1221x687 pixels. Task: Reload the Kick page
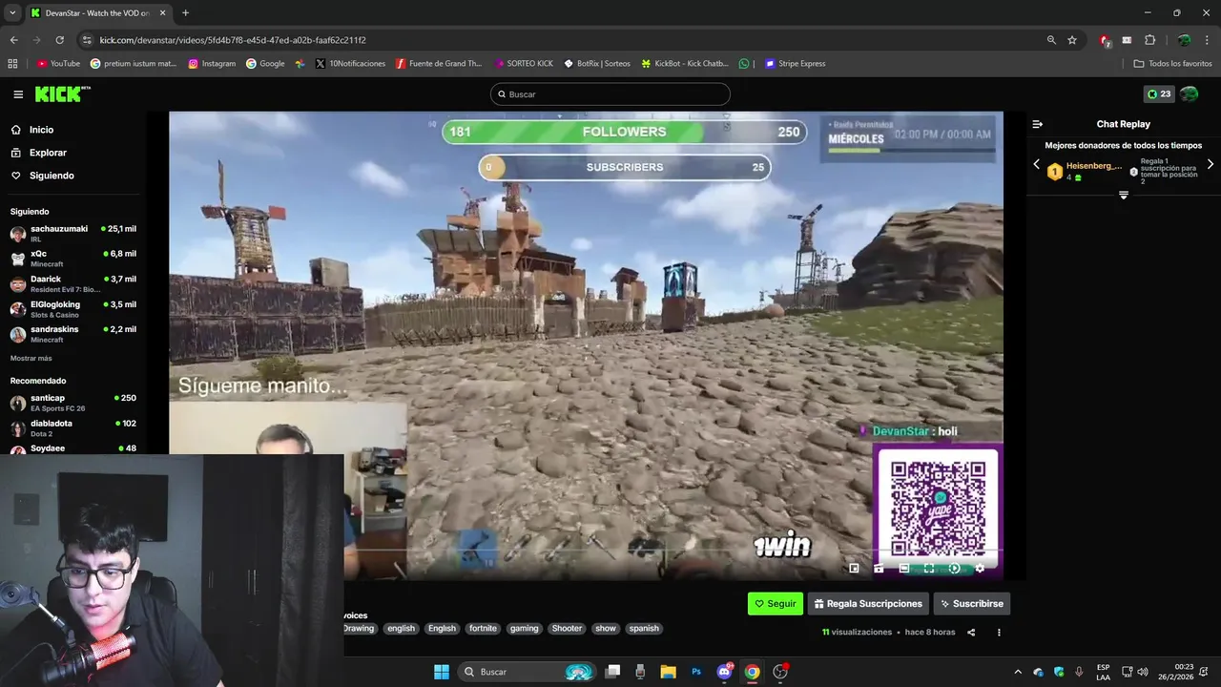59,40
